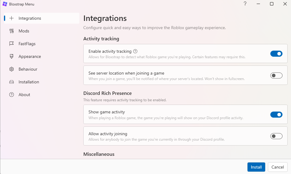Disable the Enable activity tracking toggle
This screenshot has width=291, height=174.
coord(276,54)
